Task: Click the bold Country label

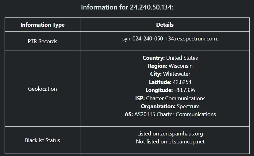Action: click(154, 58)
